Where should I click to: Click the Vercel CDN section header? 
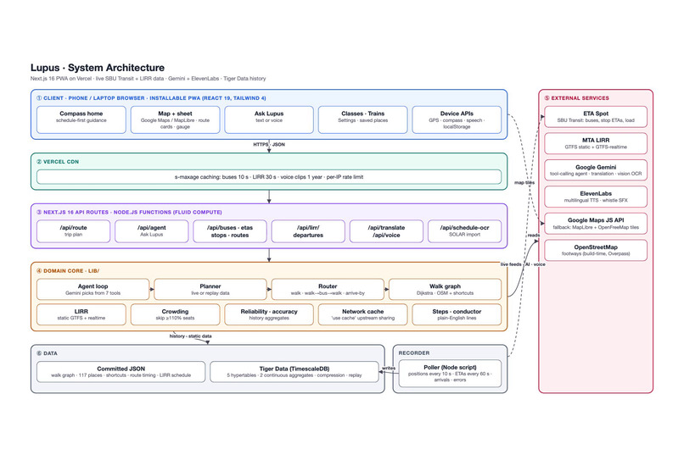(58, 162)
